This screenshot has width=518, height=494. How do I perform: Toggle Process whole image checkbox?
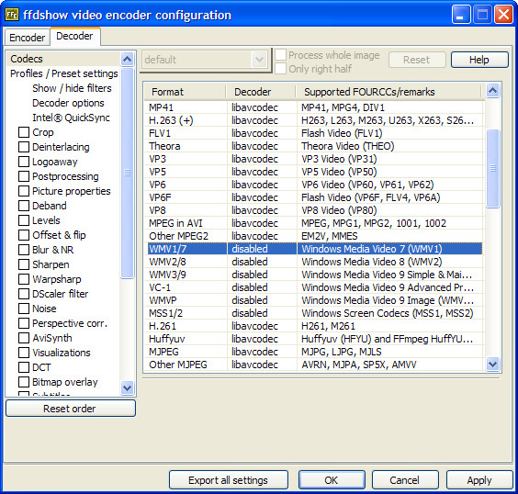click(280, 55)
